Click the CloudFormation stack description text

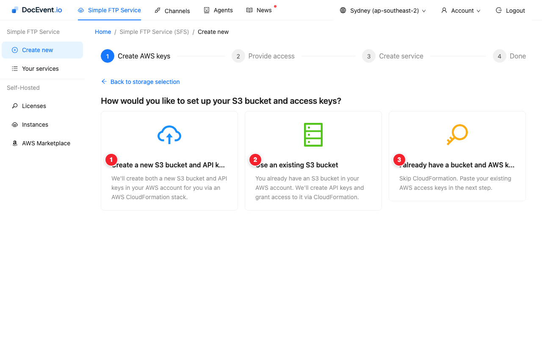click(x=169, y=188)
